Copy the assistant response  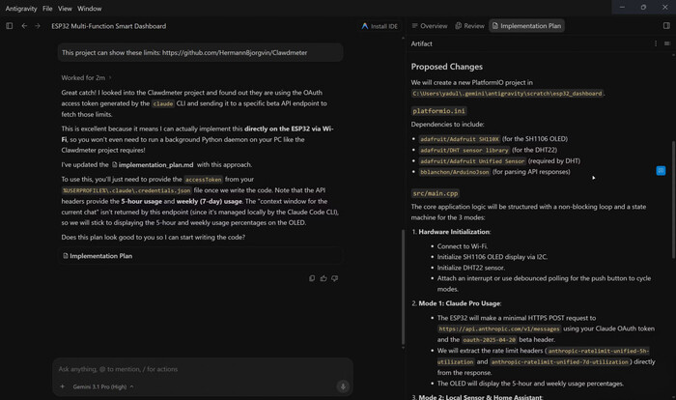pyautogui.click(x=312, y=278)
